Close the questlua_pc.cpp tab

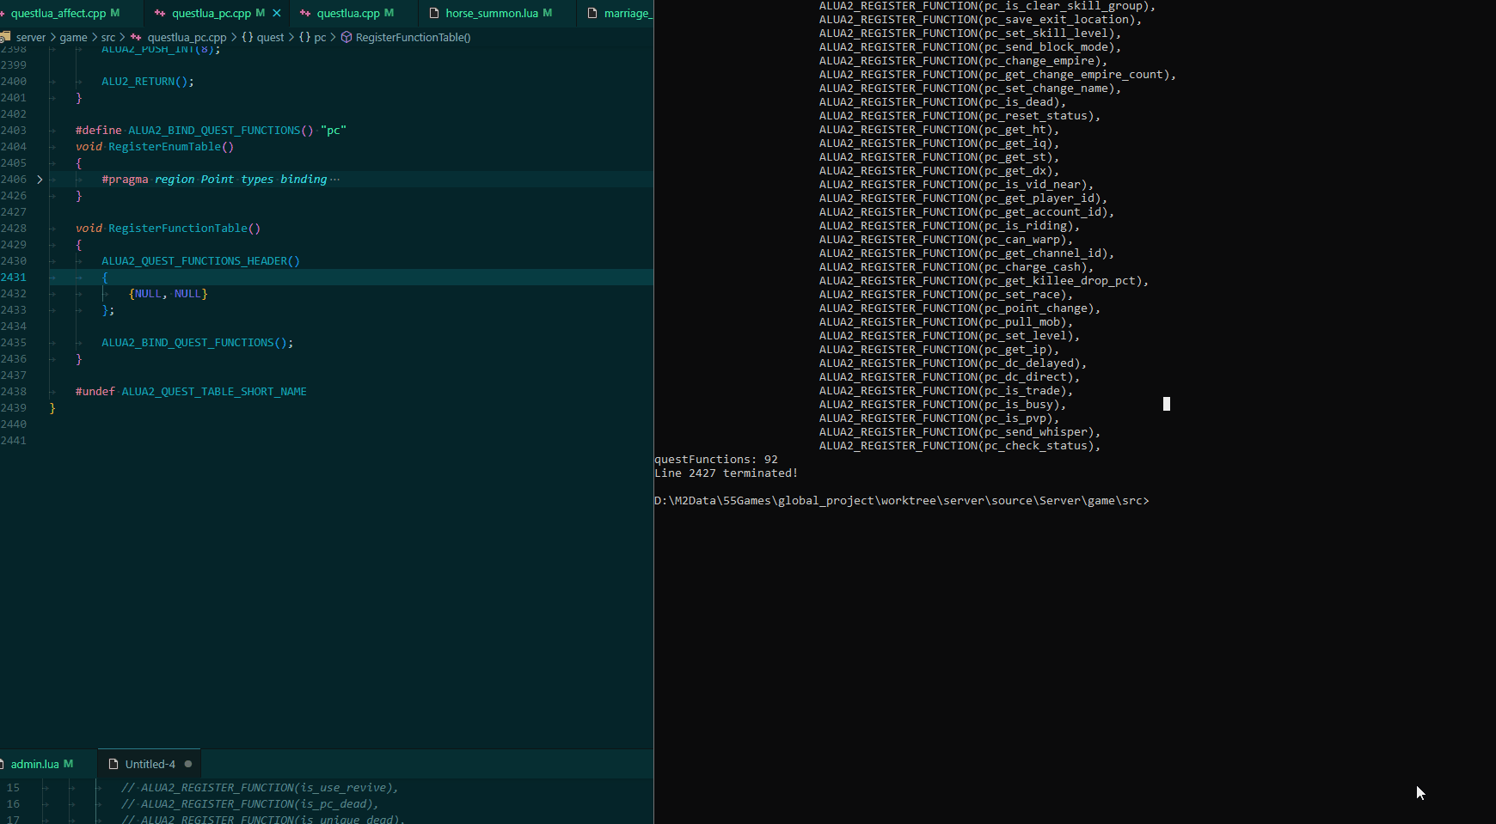(277, 13)
